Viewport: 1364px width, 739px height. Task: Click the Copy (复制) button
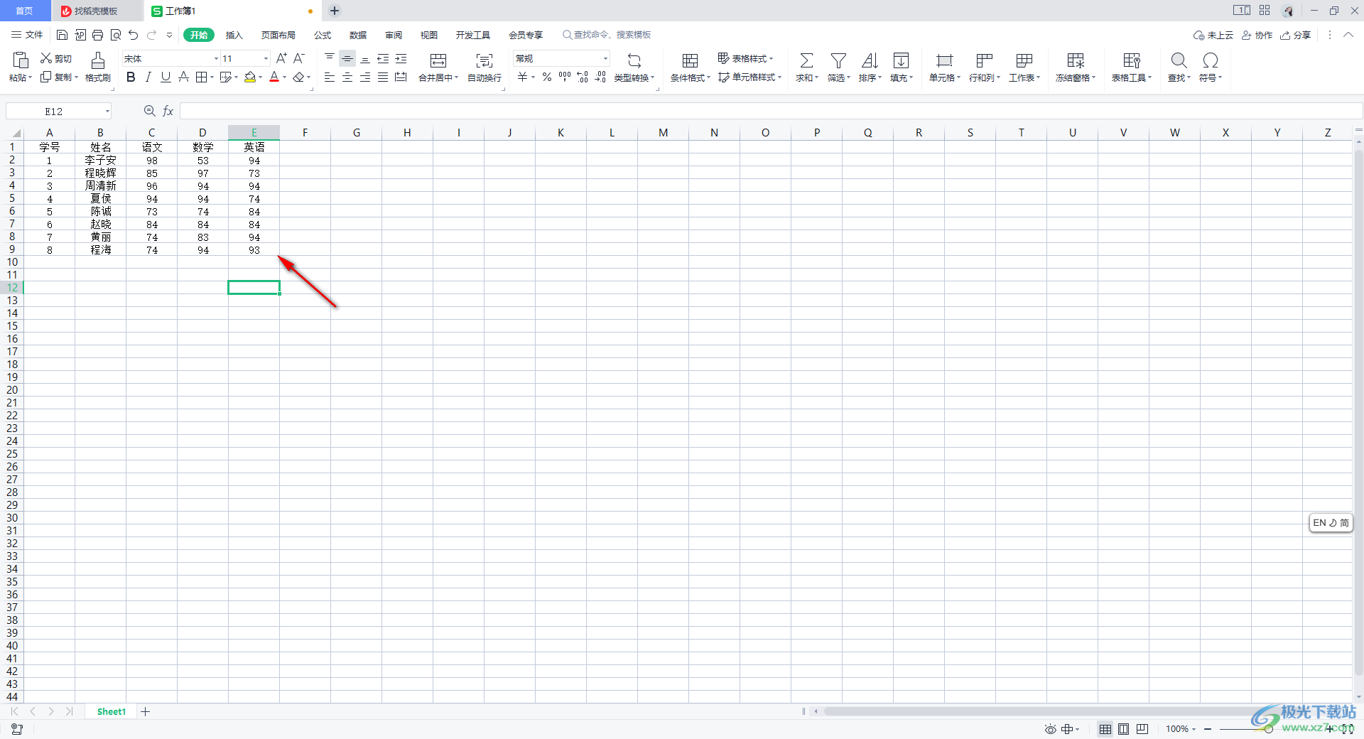(x=59, y=77)
